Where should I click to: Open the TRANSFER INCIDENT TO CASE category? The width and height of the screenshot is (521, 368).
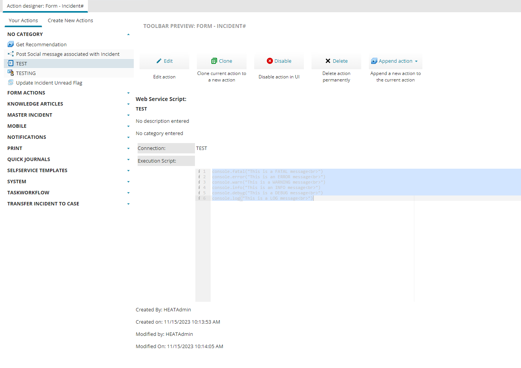tap(128, 204)
